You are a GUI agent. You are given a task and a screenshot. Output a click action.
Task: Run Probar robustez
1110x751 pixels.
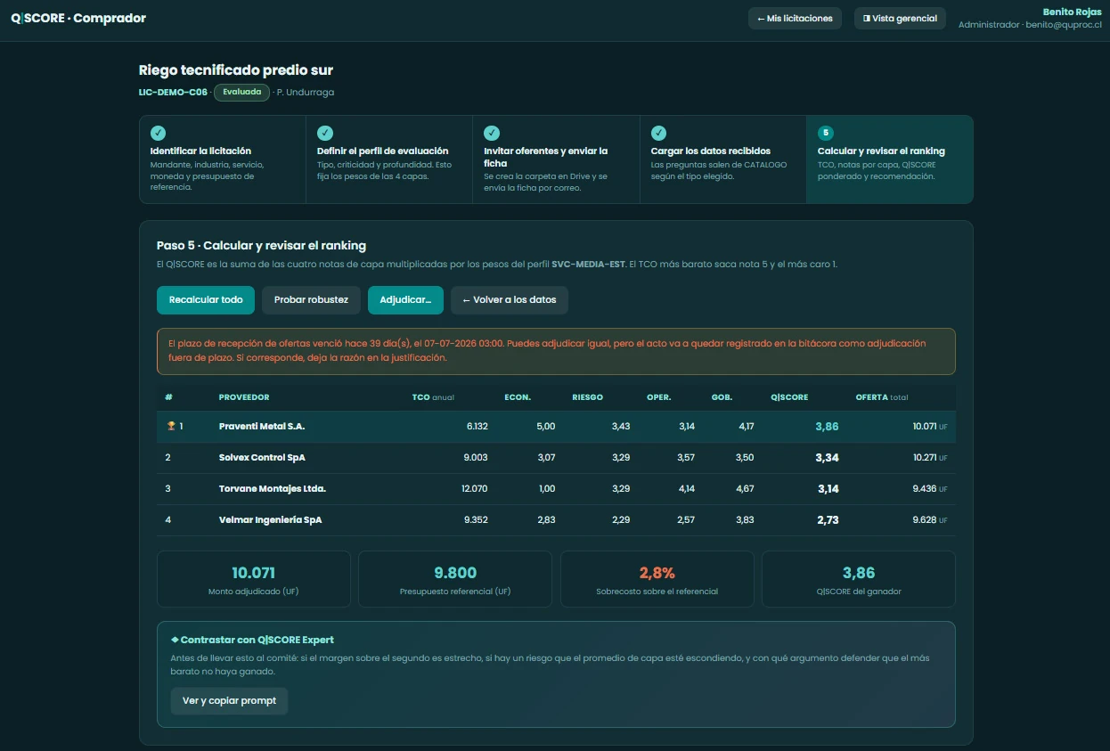(x=311, y=300)
